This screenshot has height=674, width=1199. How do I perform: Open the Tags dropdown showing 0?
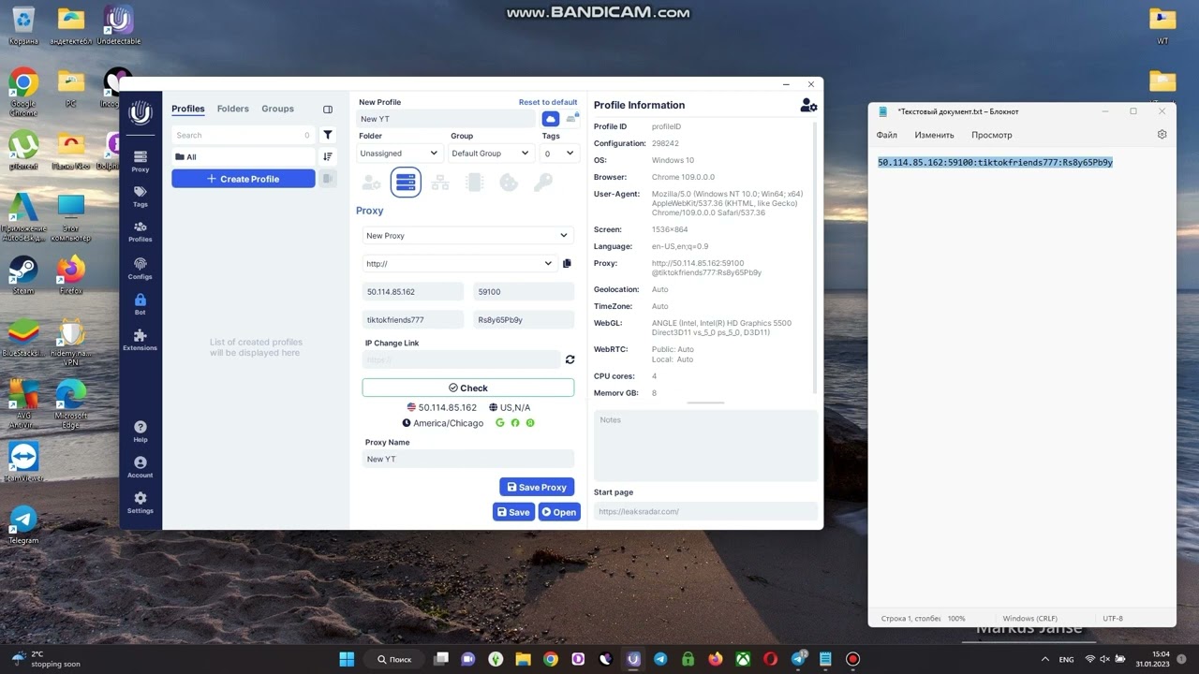(560, 154)
